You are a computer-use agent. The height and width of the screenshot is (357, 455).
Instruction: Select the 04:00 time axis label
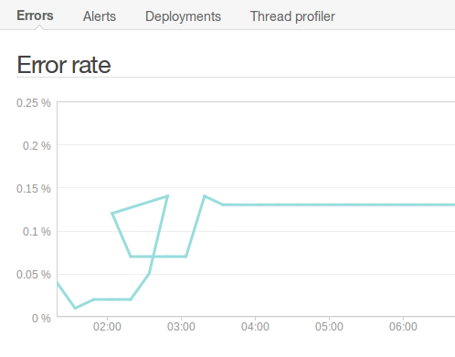click(x=255, y=327)
